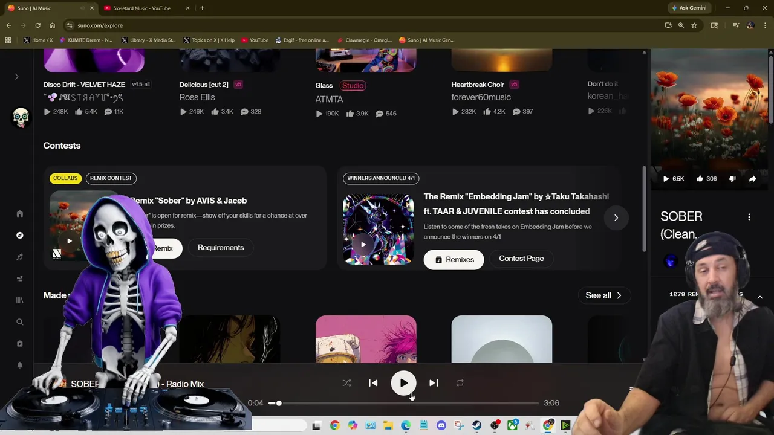Open artist Ross Ellis profile
The image size is (774, 435).
197,97
